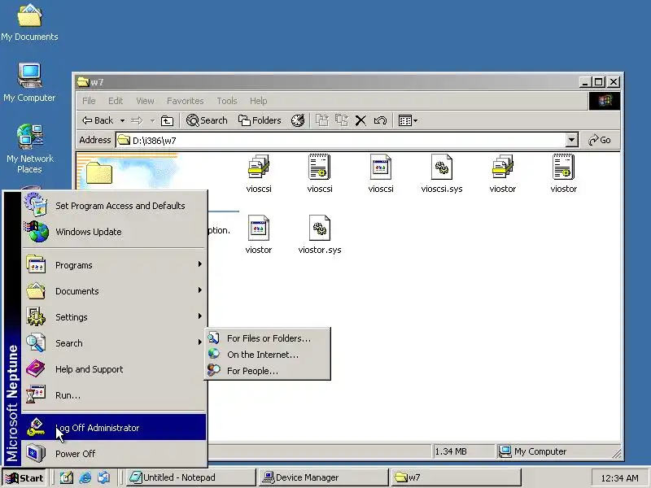Viewport: 651px width, 488px height.
Task: Launch Outlook Express from quick launch
Action: [104, 478]
